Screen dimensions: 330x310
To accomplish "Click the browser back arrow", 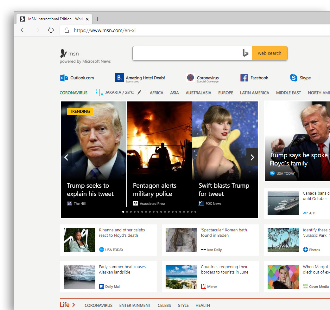I will pyautogui.click(x=23, y=30).
